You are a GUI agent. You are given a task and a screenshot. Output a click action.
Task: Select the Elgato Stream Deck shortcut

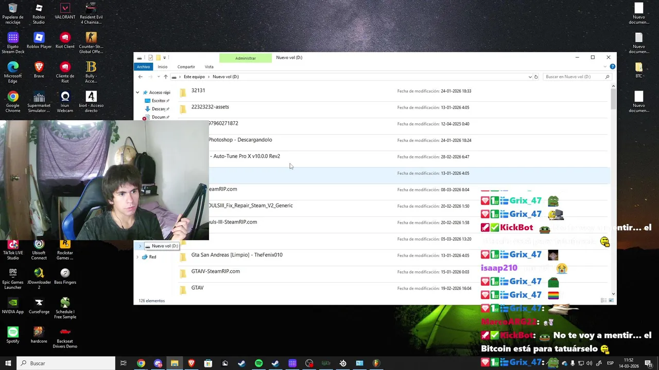[13, 43]
